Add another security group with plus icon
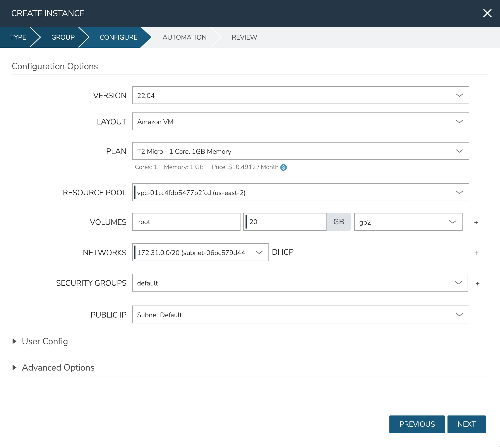Image resolution: width=500 pixels, height=447 pixels. 477,283
